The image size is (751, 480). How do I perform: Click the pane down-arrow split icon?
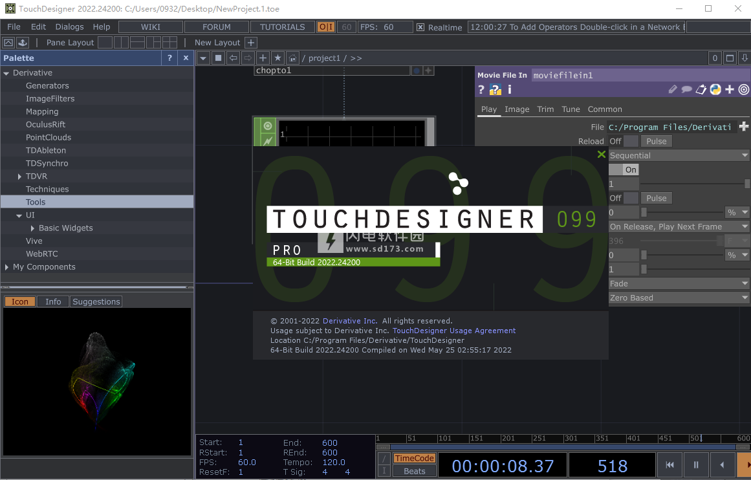pos(745,58)
